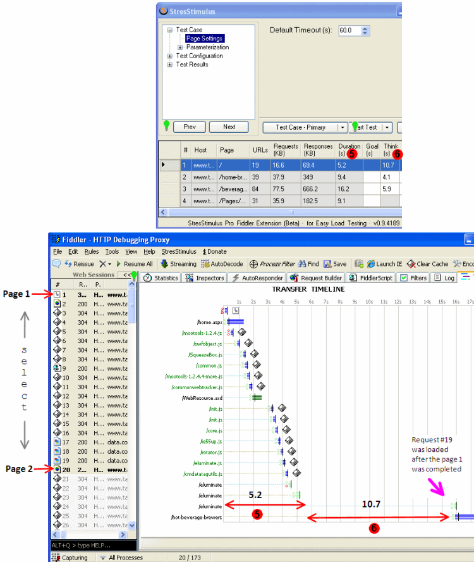Open the Edit menu in Fiddler

click(73, 252)
